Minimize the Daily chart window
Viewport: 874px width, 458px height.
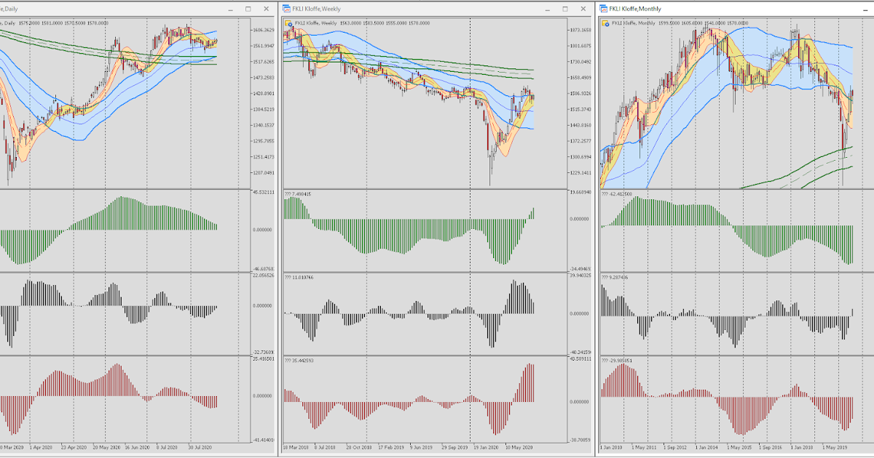tap(230, 9)
